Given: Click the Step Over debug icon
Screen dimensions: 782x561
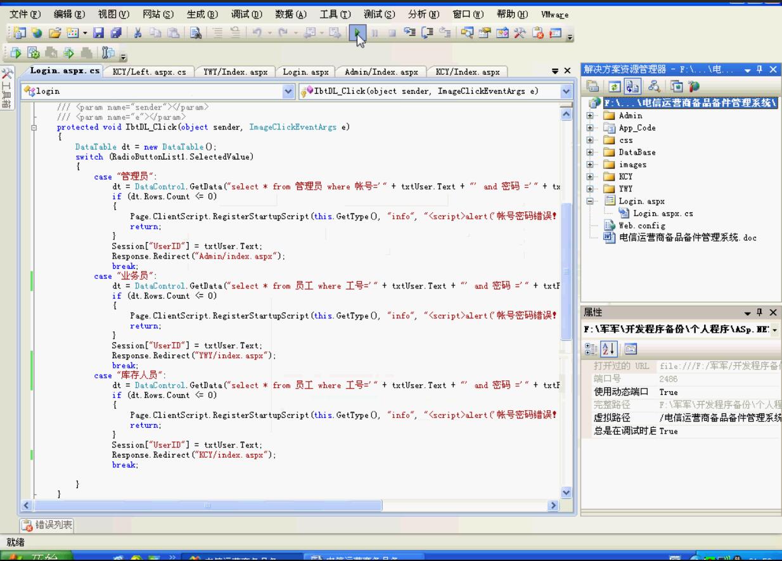Looking at the screenshot, I should tap(427, 33).
